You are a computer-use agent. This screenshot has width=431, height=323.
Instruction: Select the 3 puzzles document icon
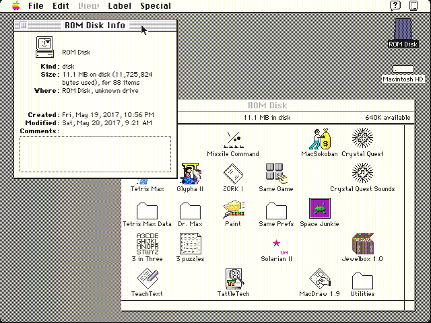pyautogui.click(x=190, y=244)
